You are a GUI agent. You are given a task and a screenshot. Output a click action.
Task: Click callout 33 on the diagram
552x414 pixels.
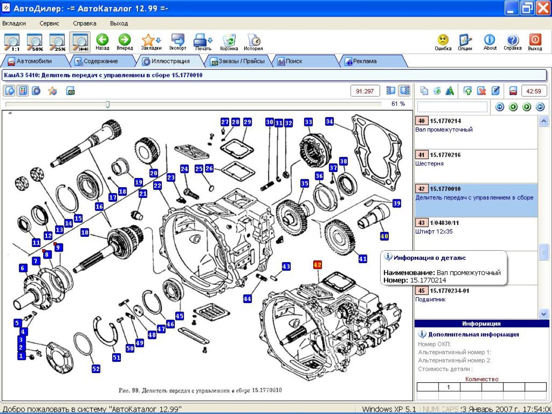[x=308, y=122]
